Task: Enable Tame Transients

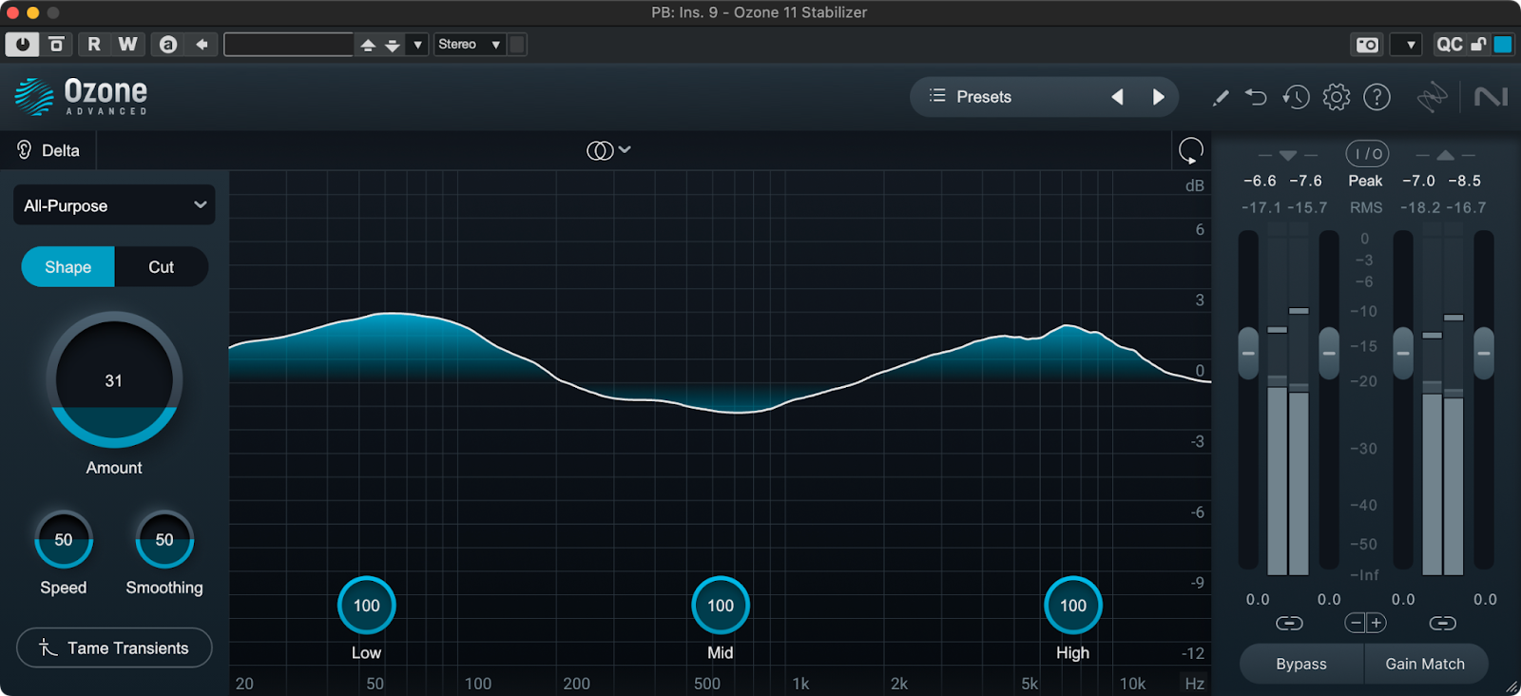Action: tap(114, 648)
